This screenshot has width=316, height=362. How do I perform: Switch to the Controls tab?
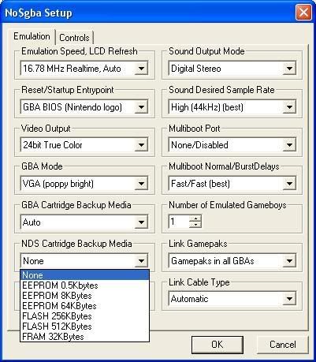pyautogui.click(x=74, y=38)
